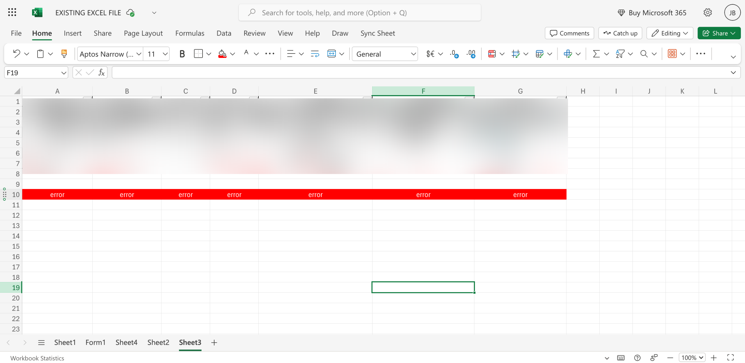Screen dimensions: 745x363
Task: Click the Conditional Formatting icon
Action: [x=492, y=54]
